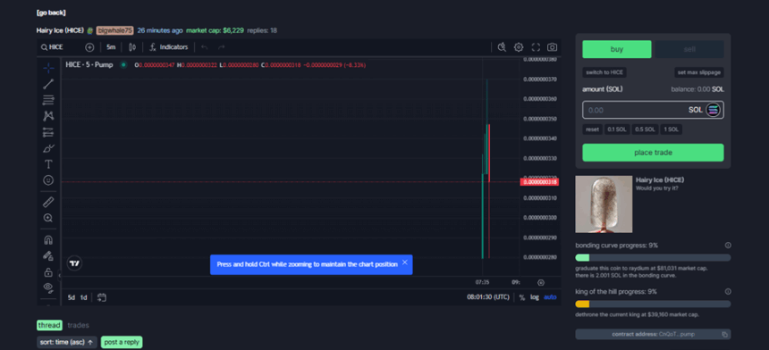
Task: Dismiss the Ctrl zooming hint tooltip
Action: pyautogui.click(x=404, y=262)
